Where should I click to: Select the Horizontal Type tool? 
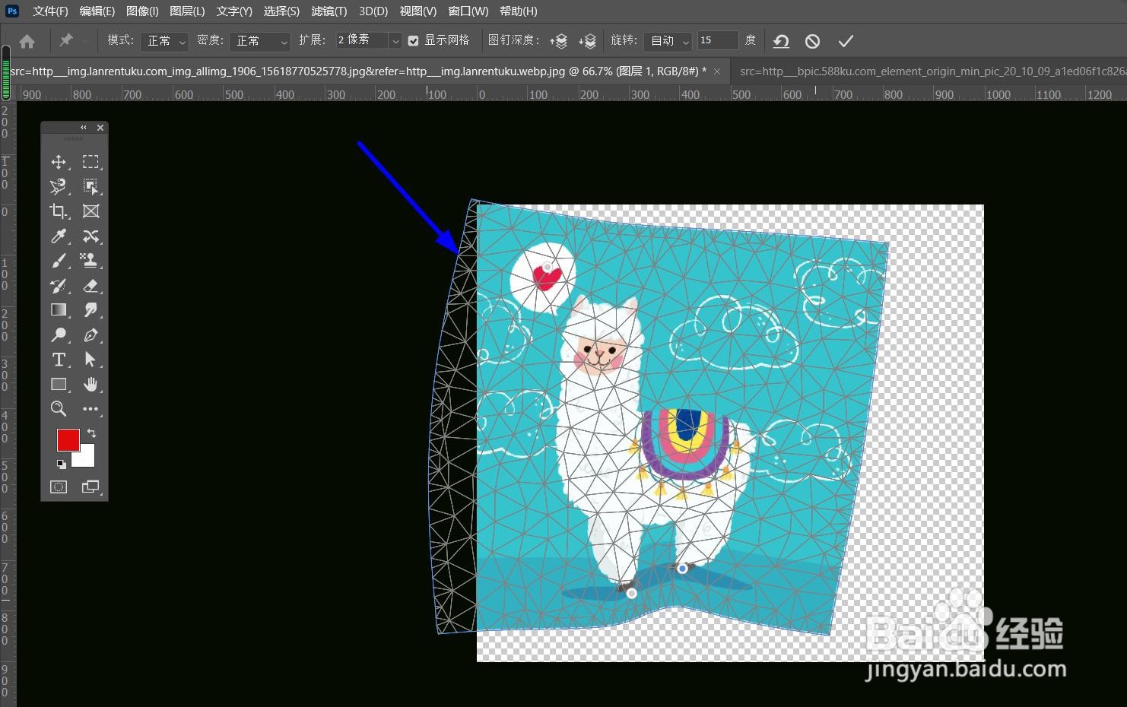pos(58,360)
